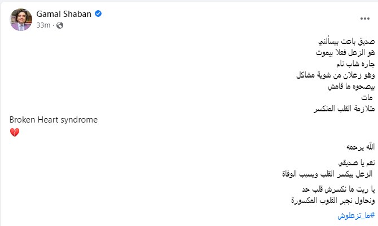This screenshot has height=226, width=378.
Task: Click Gamal Shaban's profile picture
Action: [21, 20]
